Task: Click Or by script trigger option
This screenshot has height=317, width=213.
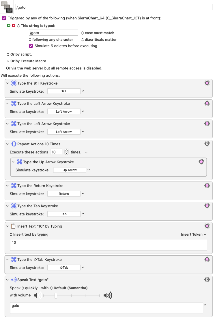Action: tap(19, 54)
